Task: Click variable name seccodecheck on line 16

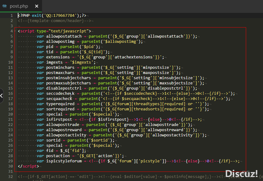Action: [x=60, y=94]
